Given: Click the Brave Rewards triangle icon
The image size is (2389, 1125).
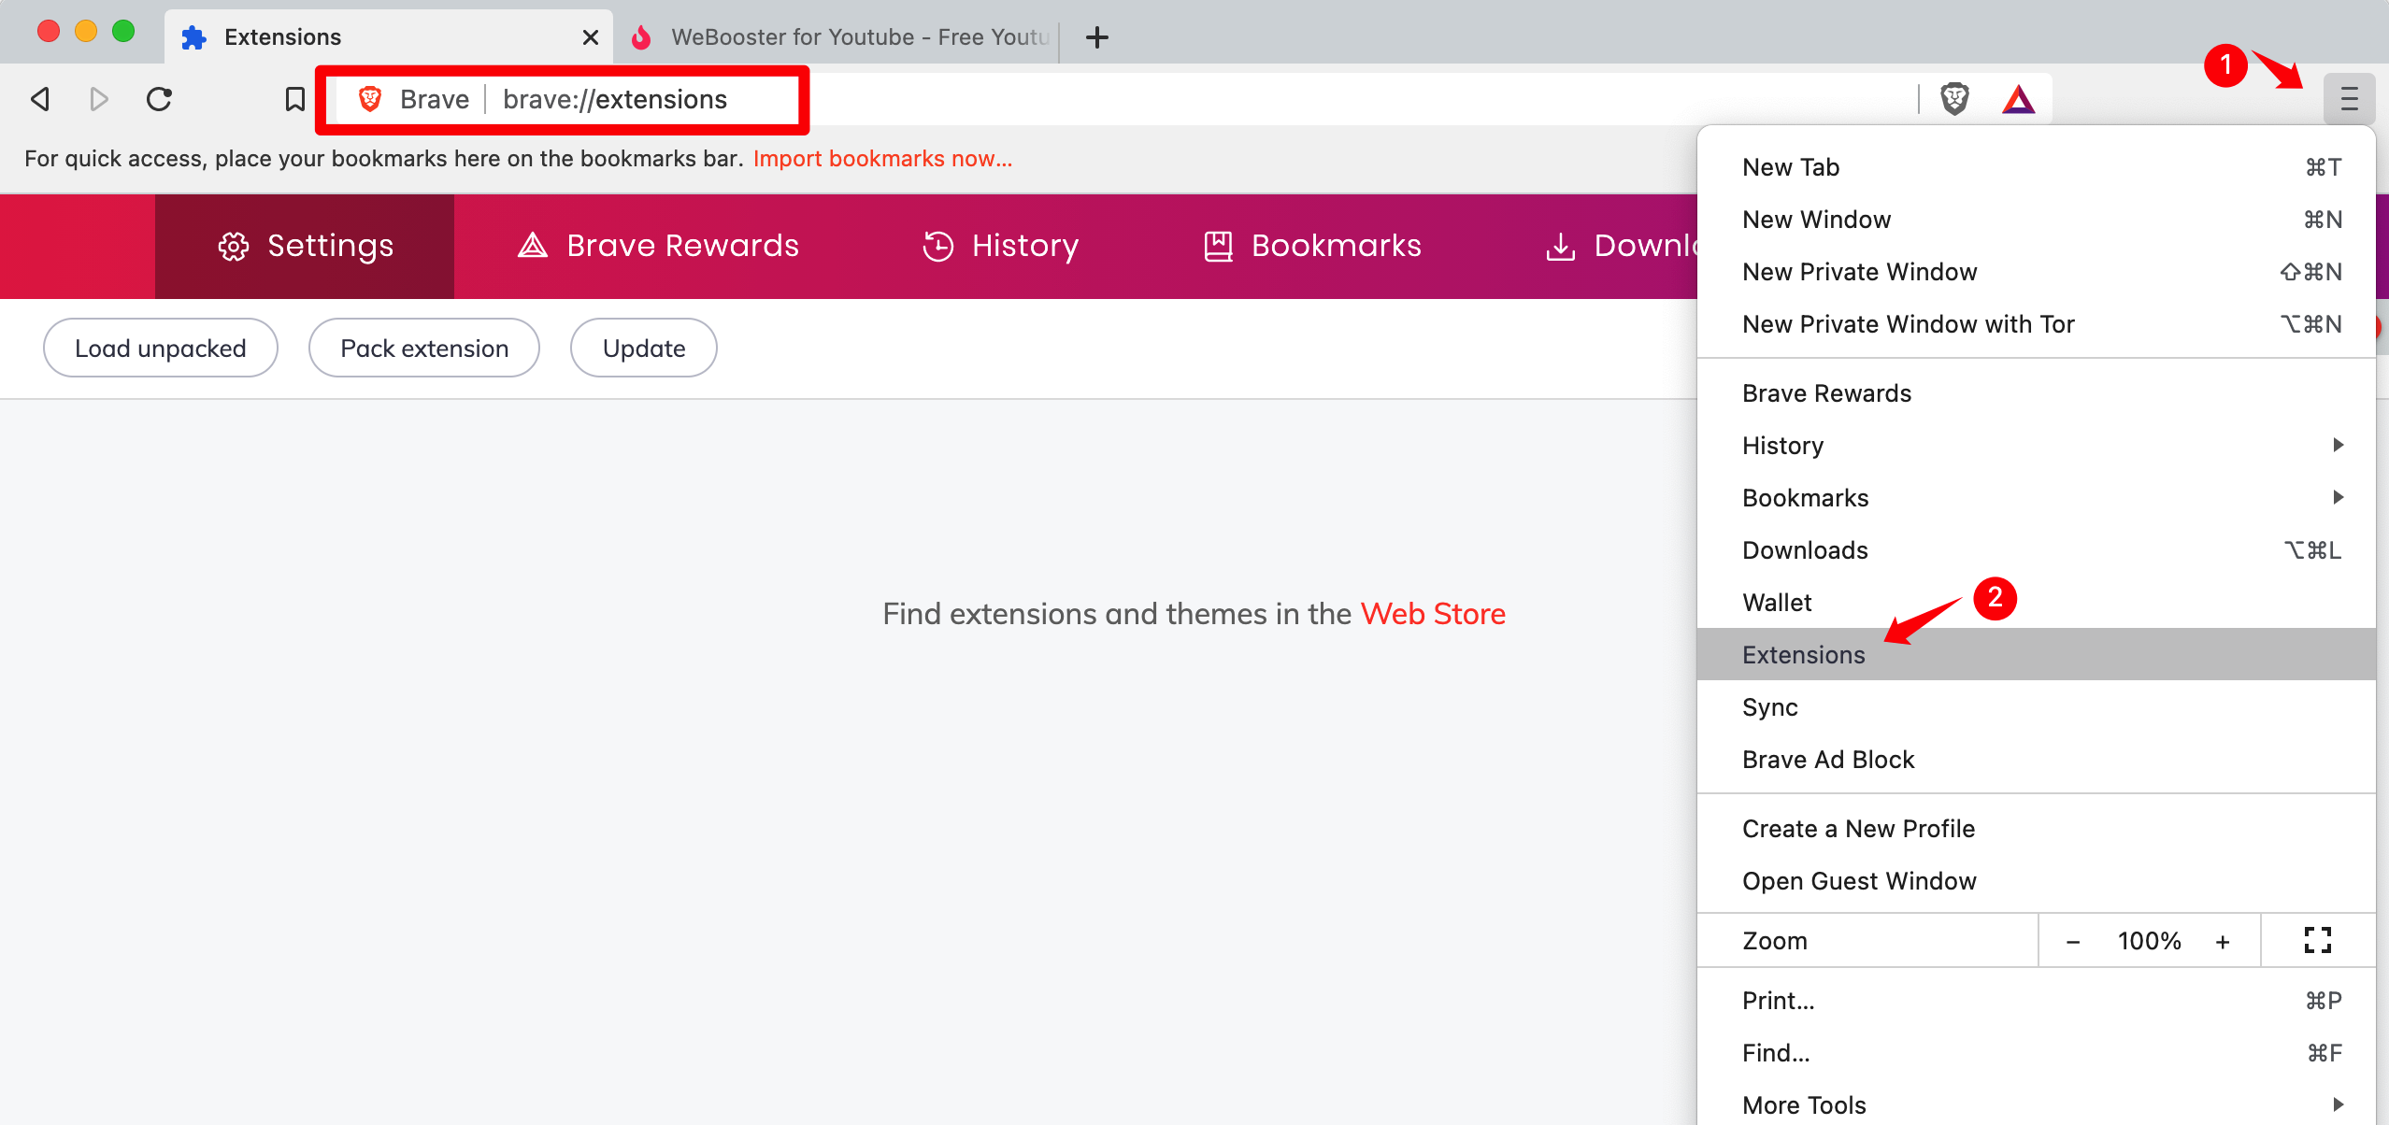Looking at the screenshot, I should click(2018, 99).
